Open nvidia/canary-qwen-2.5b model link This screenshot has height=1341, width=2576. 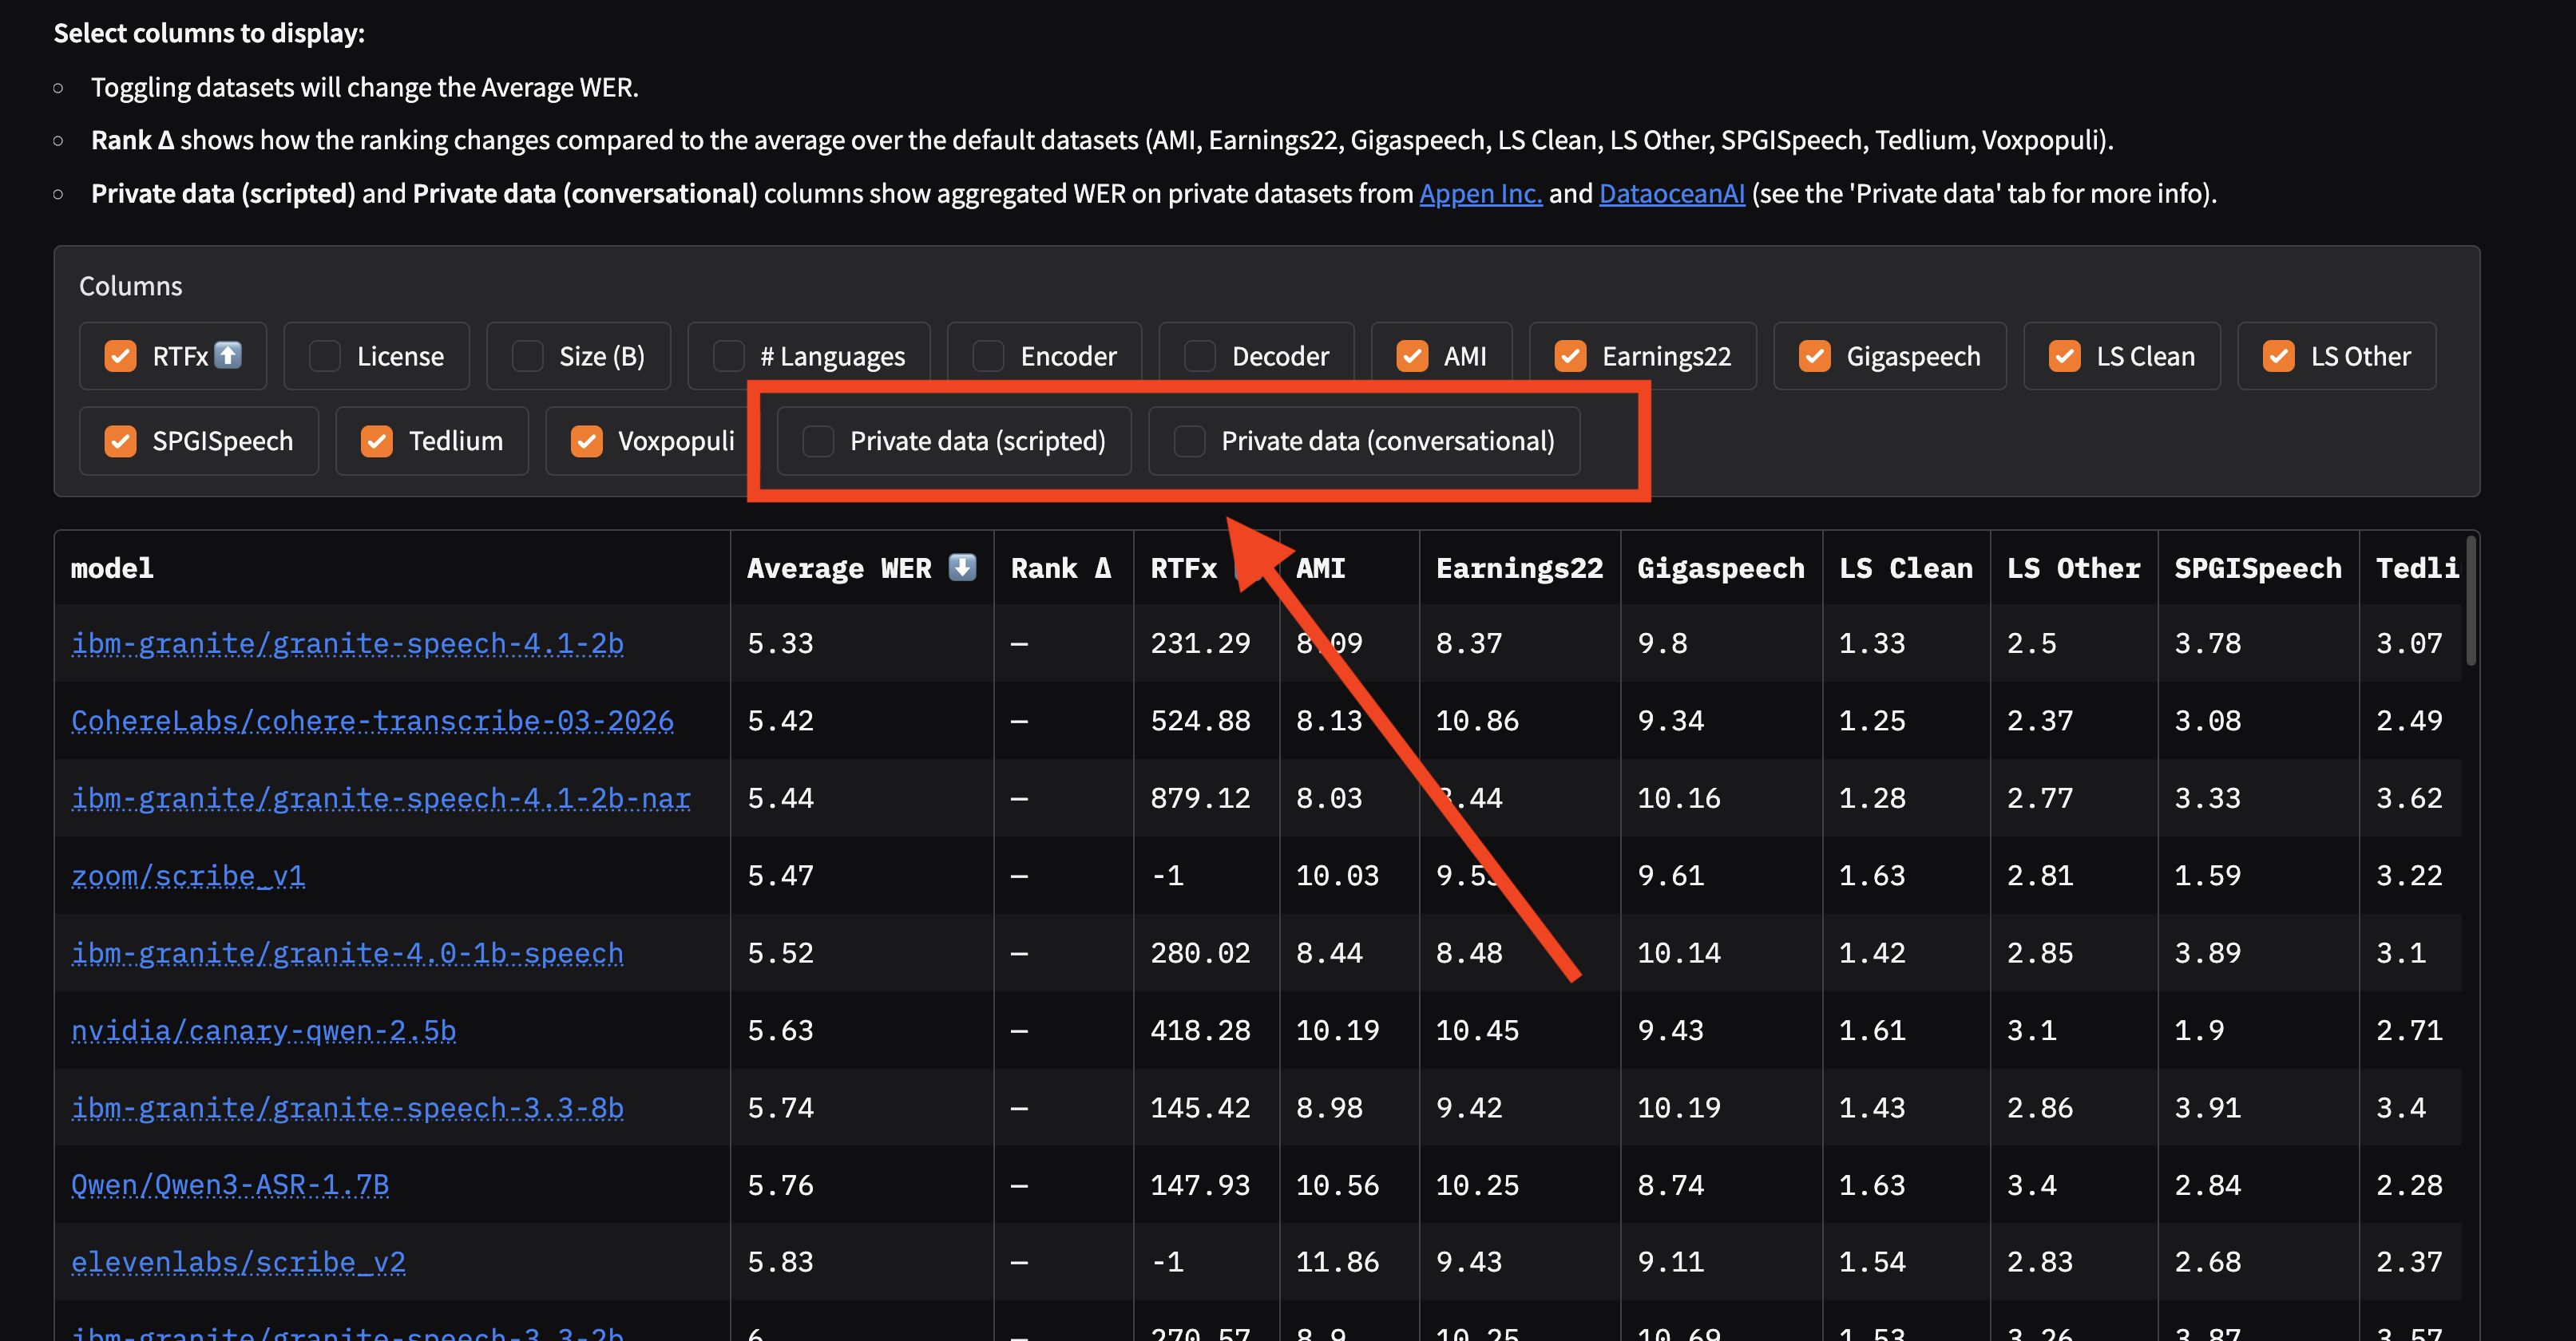coord(263,1030)
